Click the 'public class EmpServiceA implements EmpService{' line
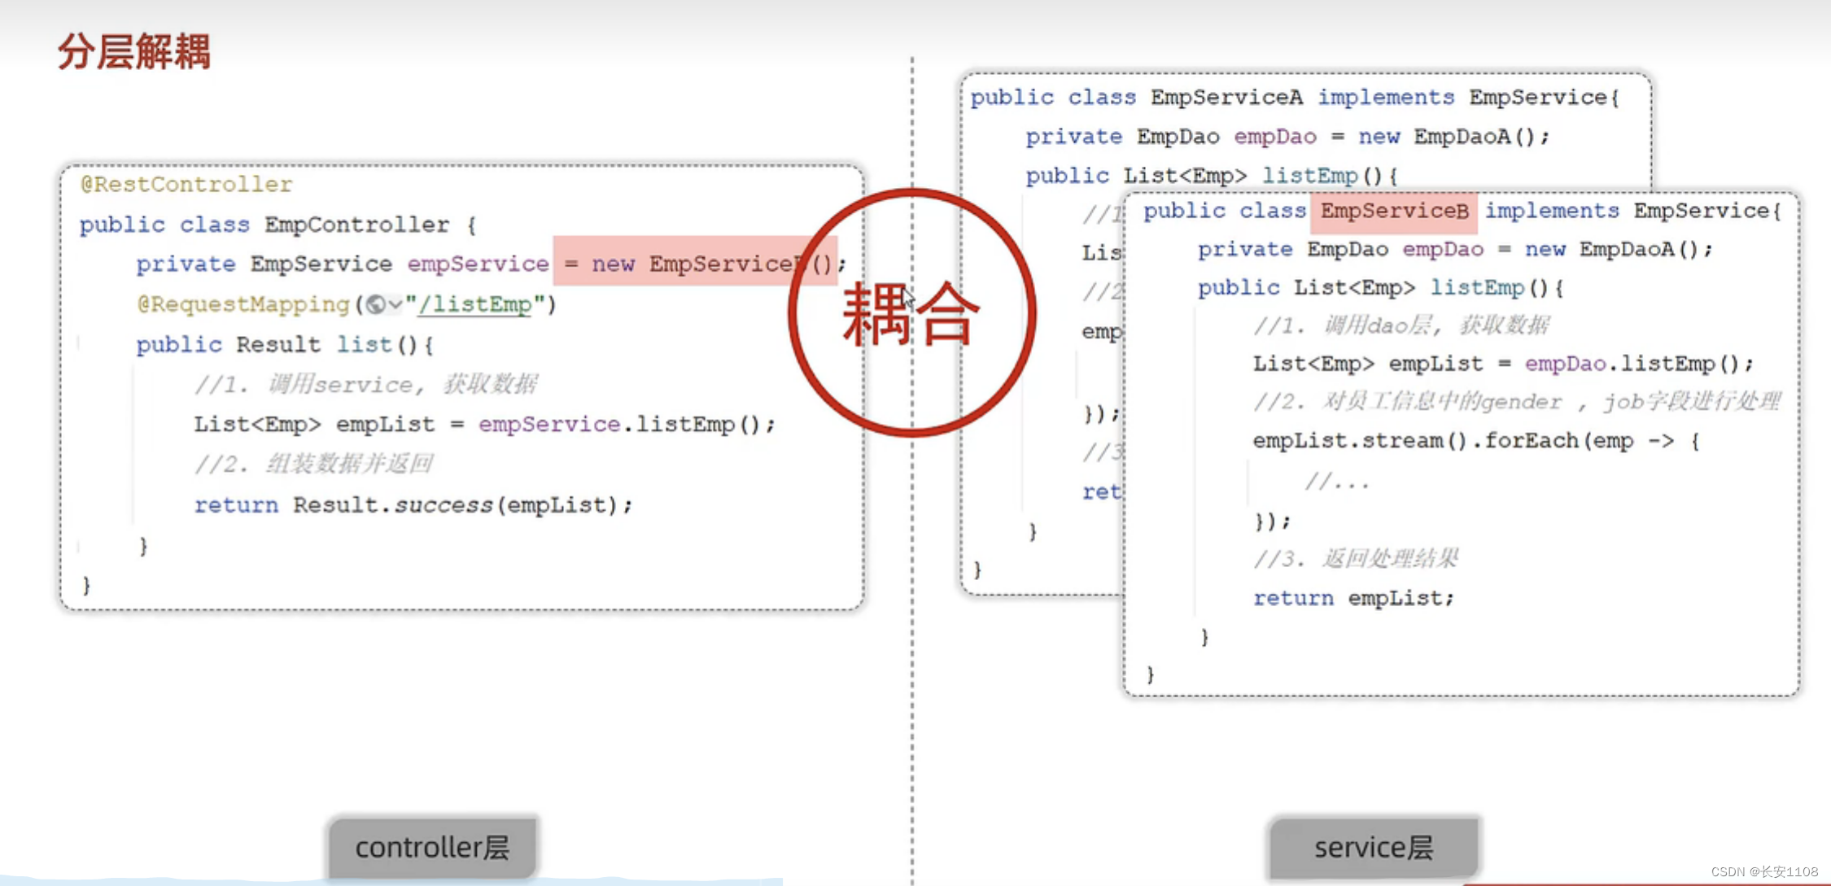Image resolution: width=1831 pixels, height=886 pixels. [x=1296, y=98]
